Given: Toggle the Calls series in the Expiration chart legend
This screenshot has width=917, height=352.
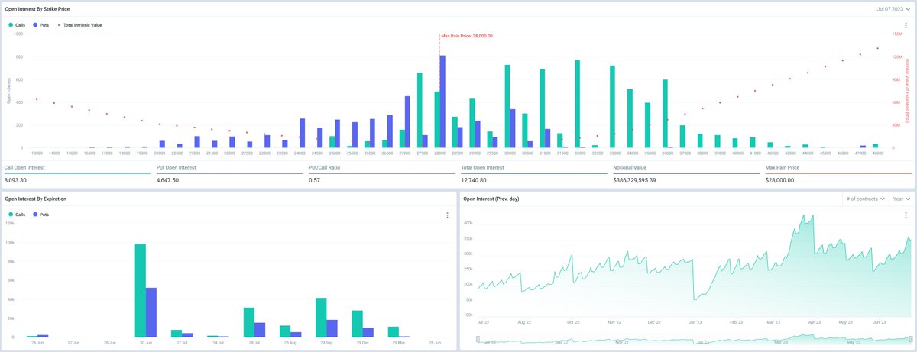Looking at the screenshot, I should [17, 215].
